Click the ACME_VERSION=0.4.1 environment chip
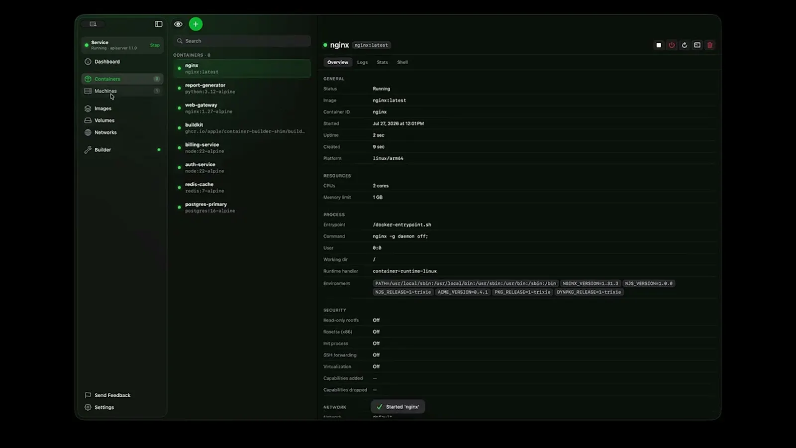Image resolution: width=796 pixels, height=448 pixels. 463,292
